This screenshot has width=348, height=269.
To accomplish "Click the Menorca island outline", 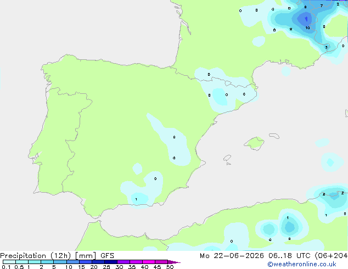I will tap(274, 136).
